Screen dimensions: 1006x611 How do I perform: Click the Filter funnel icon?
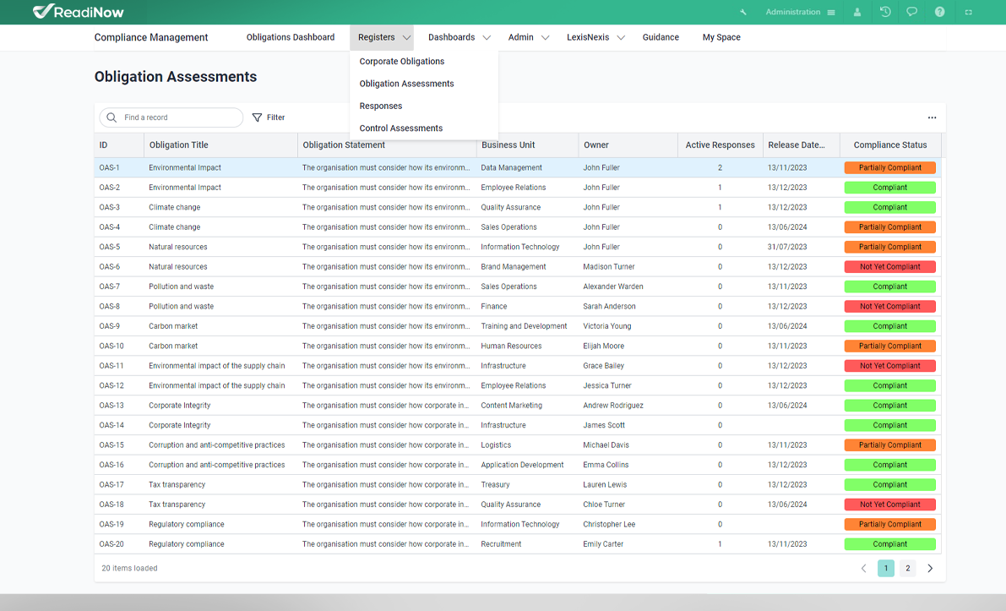258,117
